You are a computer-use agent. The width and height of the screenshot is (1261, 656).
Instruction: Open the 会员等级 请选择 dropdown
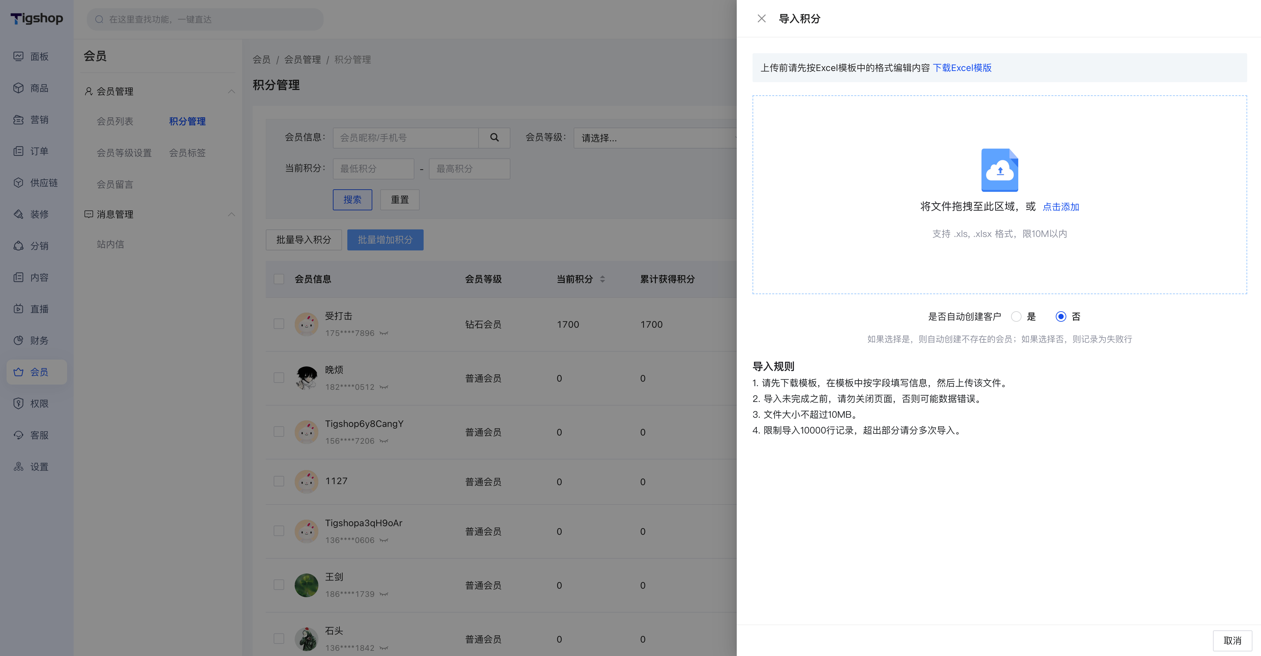click(x=656, y=138)
